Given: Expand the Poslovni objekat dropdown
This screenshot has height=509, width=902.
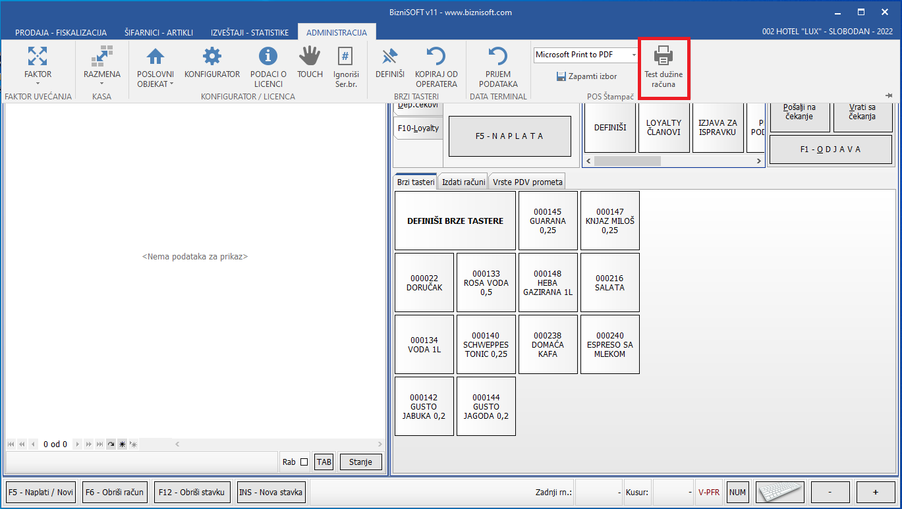Looking at the screenshot, I should 155,84.
